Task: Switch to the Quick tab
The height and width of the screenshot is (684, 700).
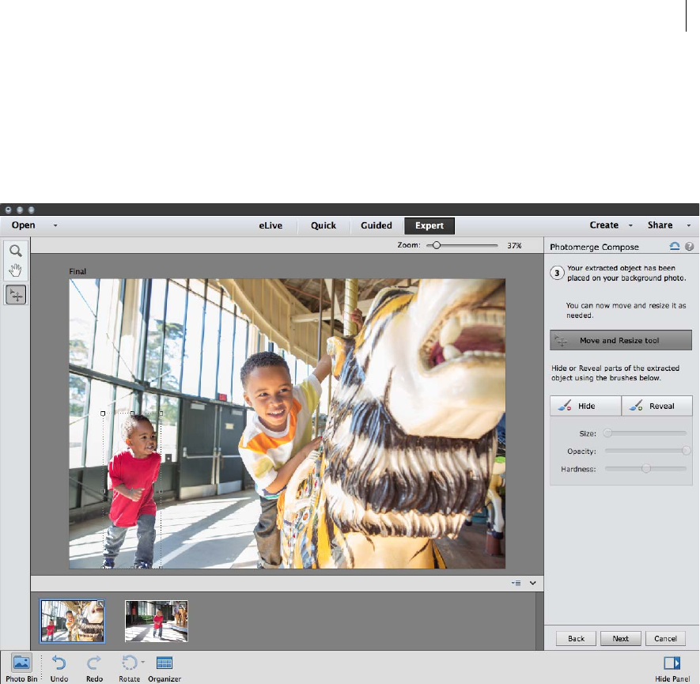Action: pos(324,225)
